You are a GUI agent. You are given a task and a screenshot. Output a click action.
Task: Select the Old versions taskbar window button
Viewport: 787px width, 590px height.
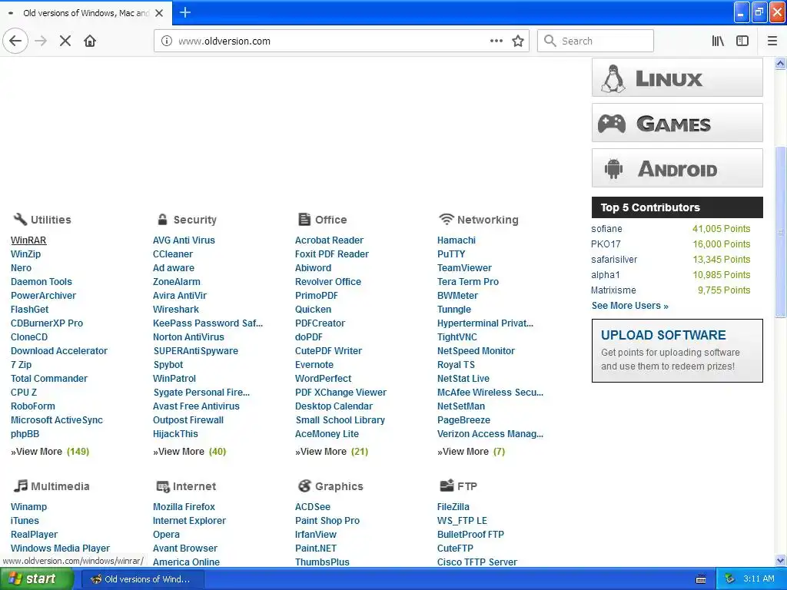tap(142, 579)
